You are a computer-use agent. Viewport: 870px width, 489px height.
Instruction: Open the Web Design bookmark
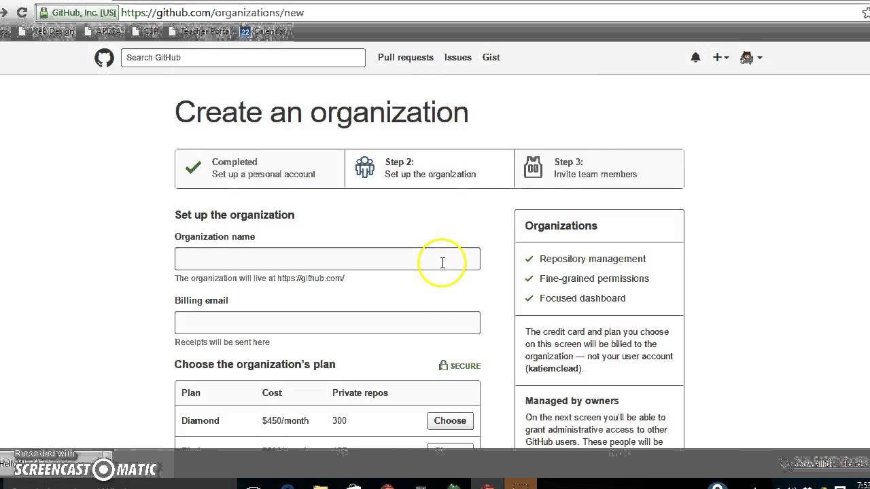[48, 31]
